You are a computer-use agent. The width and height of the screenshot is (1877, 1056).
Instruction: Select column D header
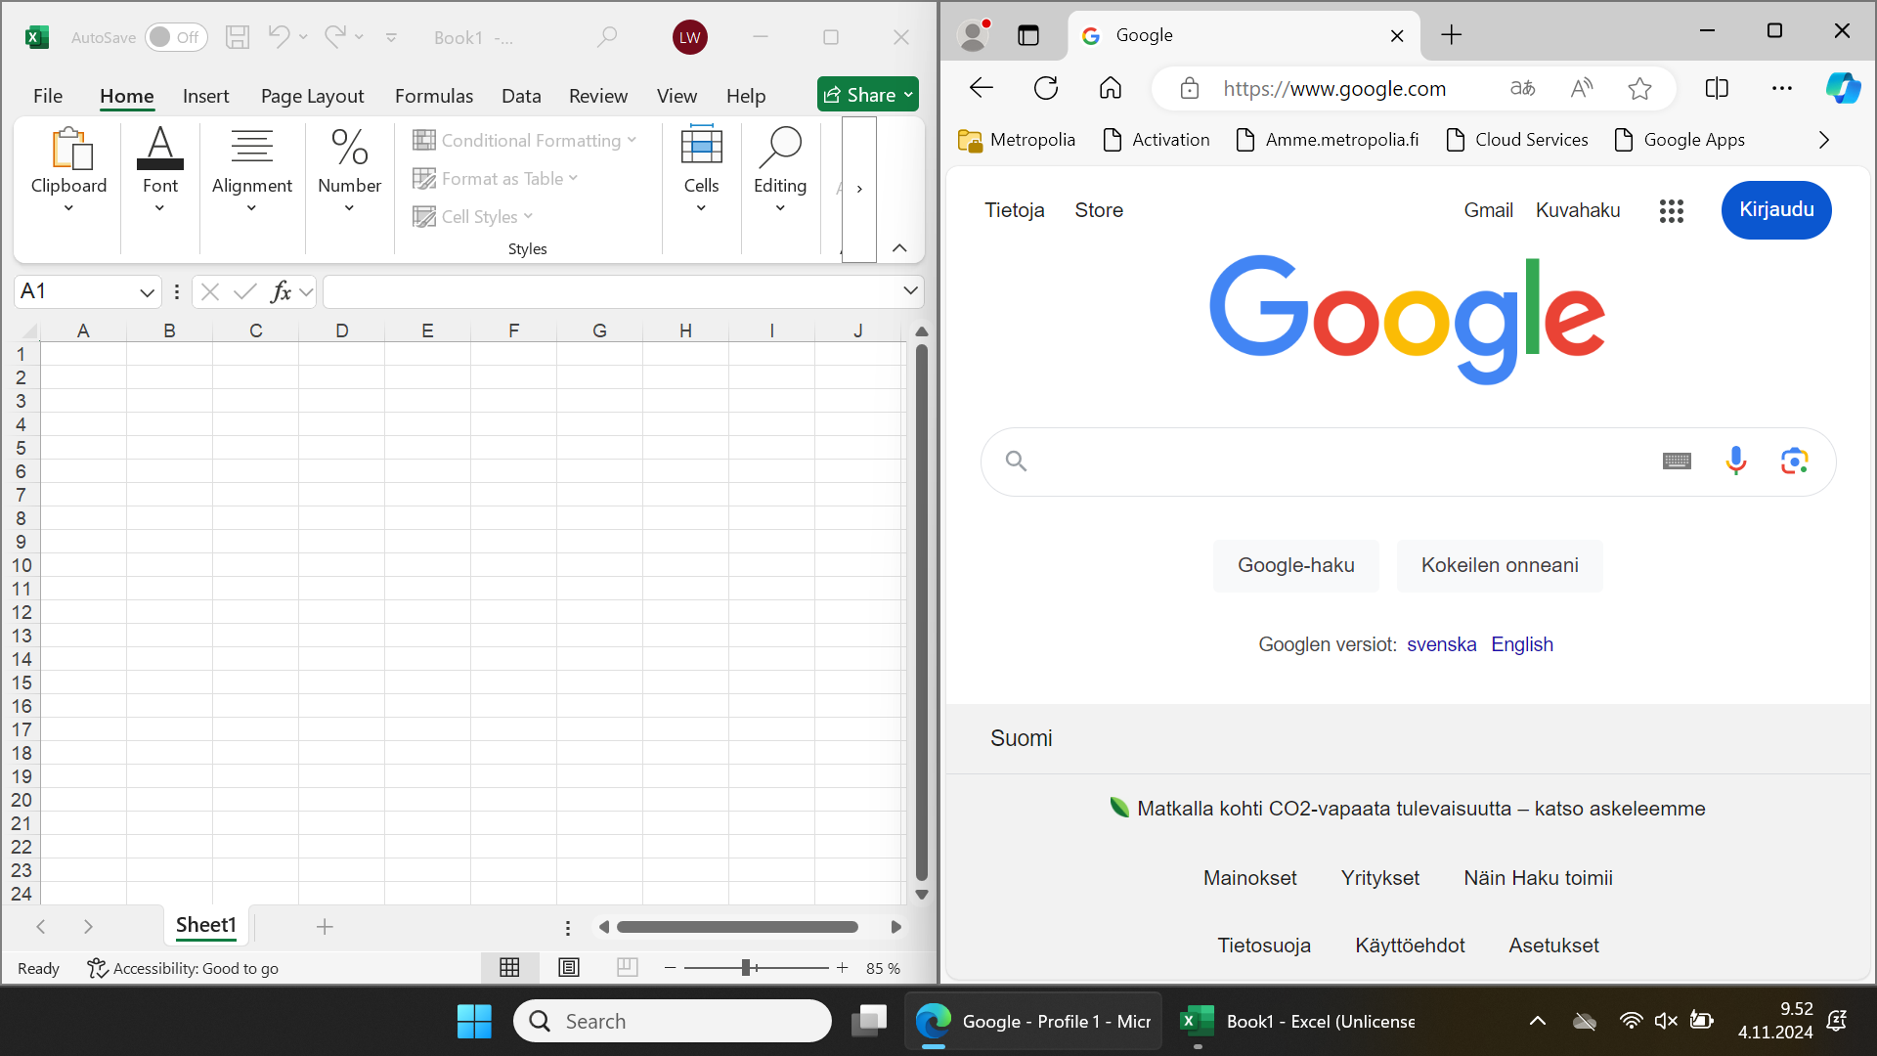click(x=341, y=330)
